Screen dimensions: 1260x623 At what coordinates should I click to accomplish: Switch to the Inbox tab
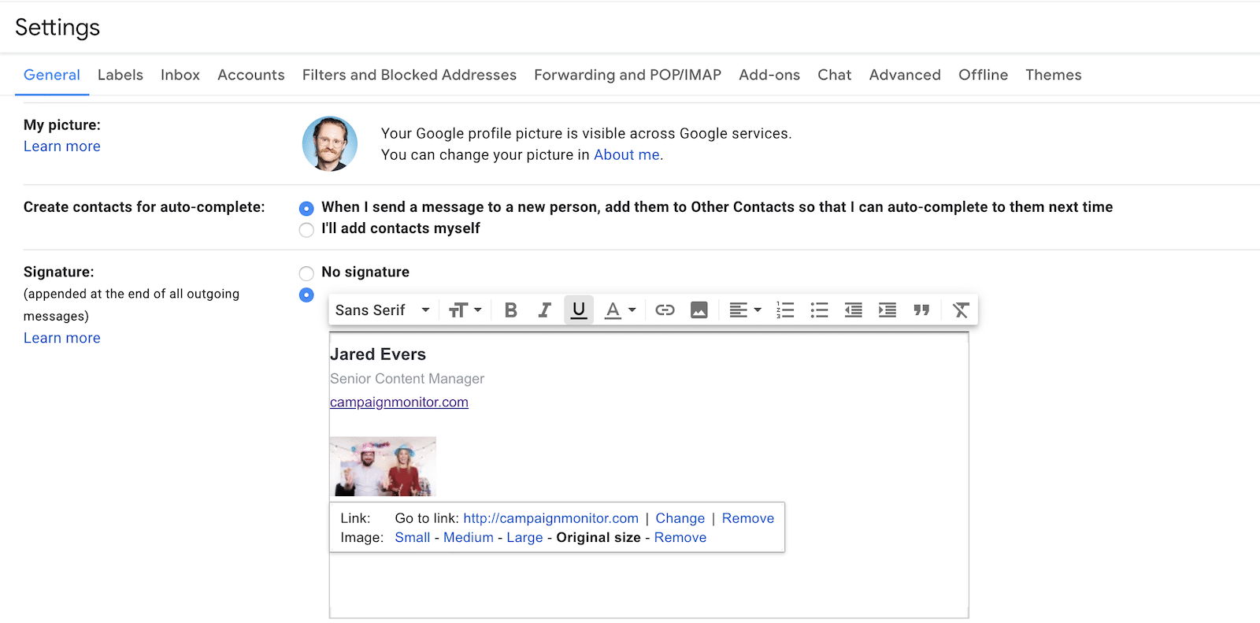coord(180,75)
